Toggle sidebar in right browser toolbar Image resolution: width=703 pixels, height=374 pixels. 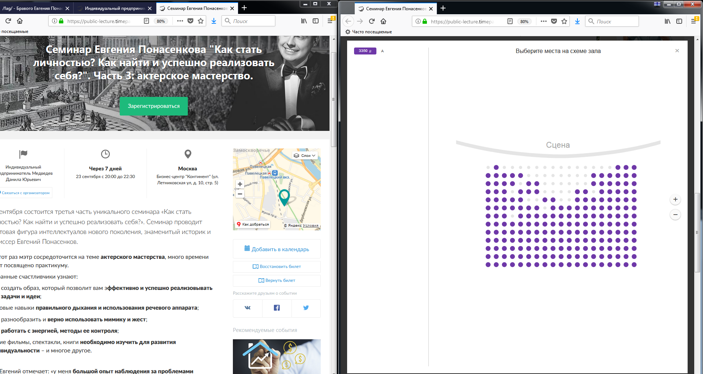pyautogui.click(x=679, y=21)
